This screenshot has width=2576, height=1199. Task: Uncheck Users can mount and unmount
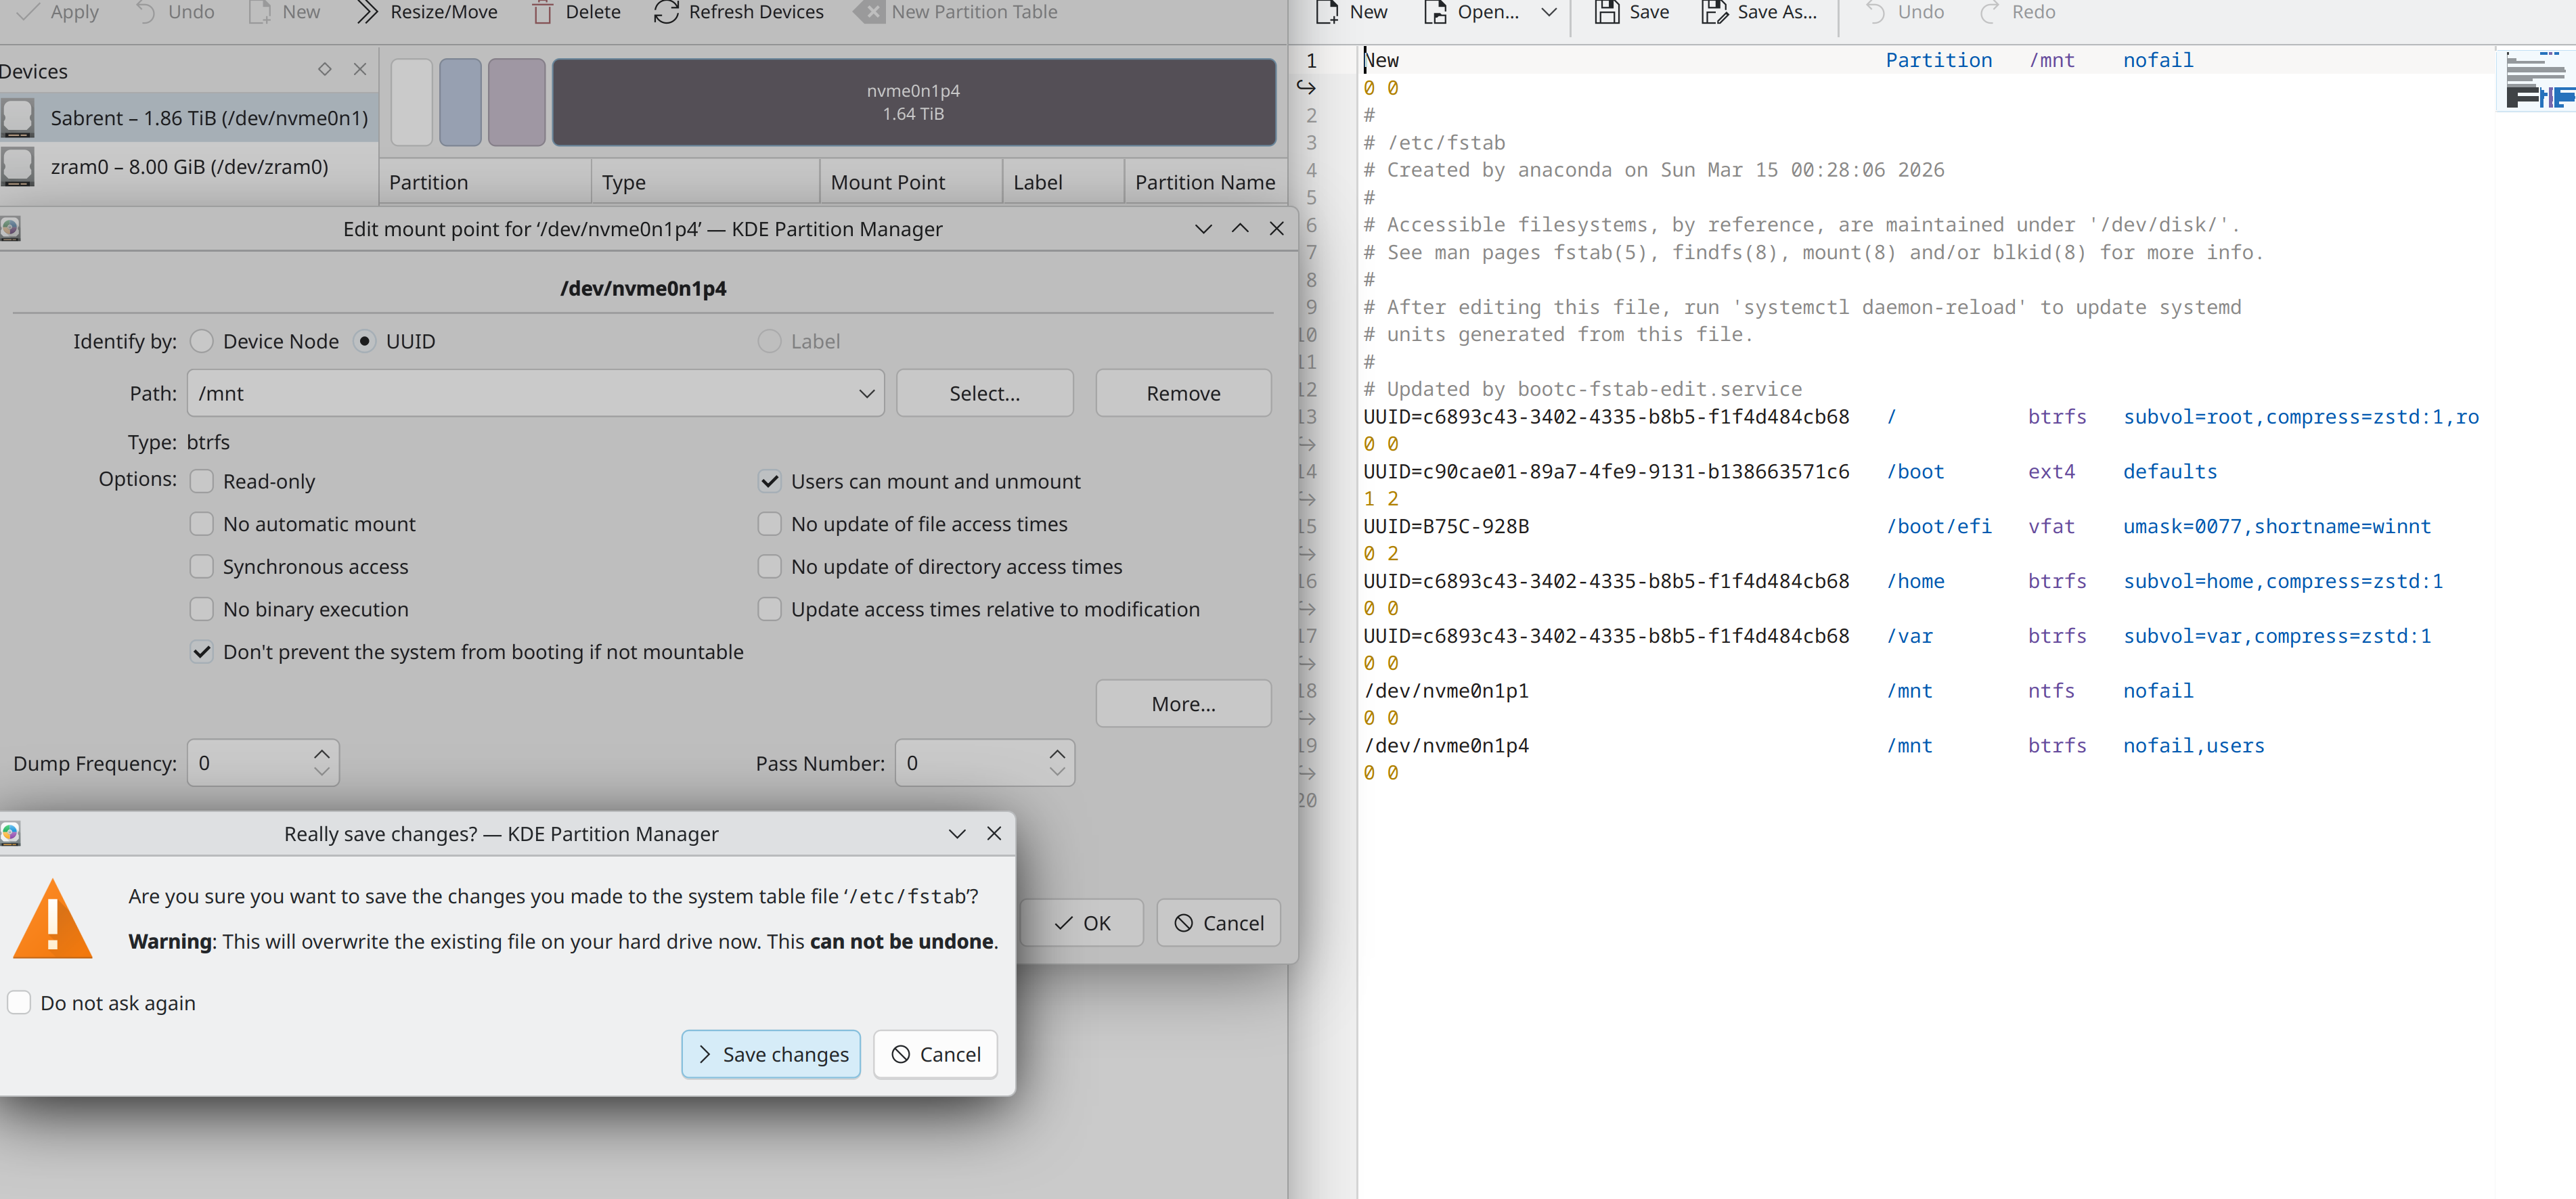pyautogui.click(x=769, y=481)
